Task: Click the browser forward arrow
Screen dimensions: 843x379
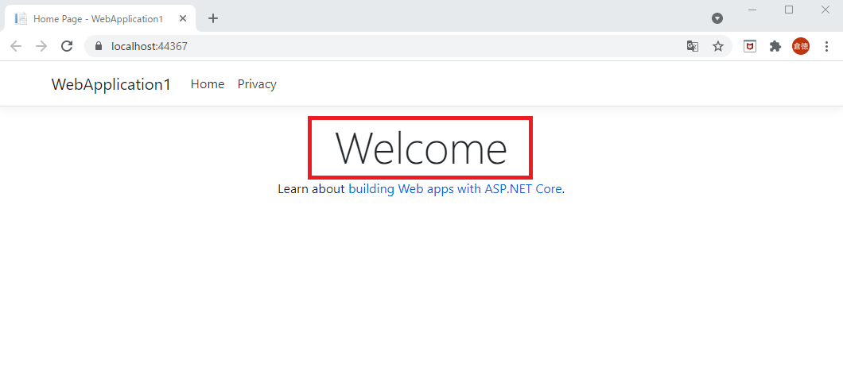Action: pos(41,46)
